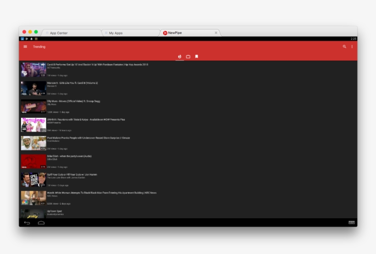Click the 'Trending' toolbar heading
Screen dimensions: 376x254
39,47
